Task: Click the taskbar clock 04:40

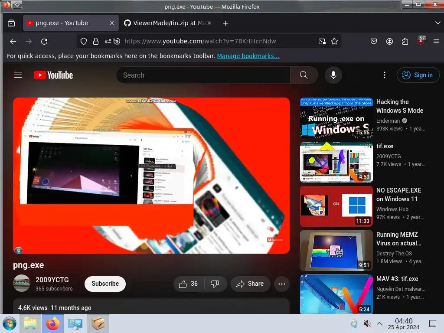Action: click(404, 323)
